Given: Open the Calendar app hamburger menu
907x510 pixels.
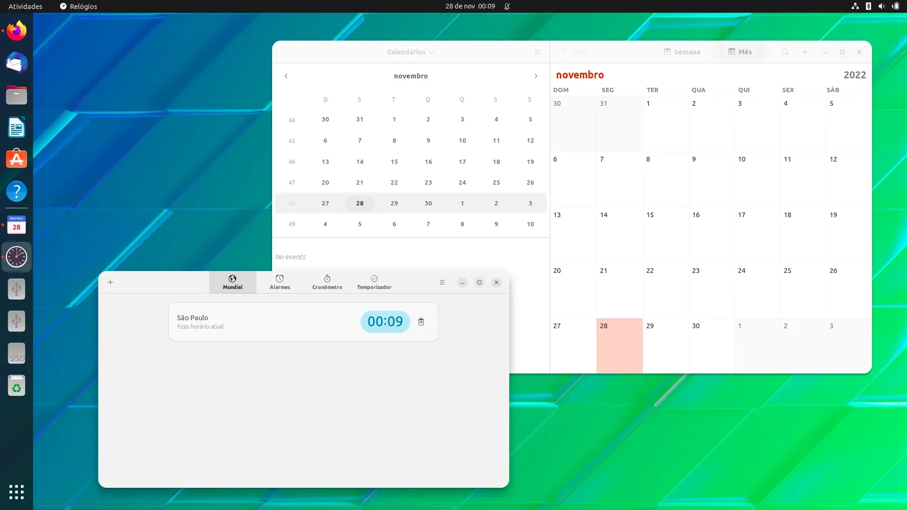Looking at the screenshot, I should click(x=538, y=52).
